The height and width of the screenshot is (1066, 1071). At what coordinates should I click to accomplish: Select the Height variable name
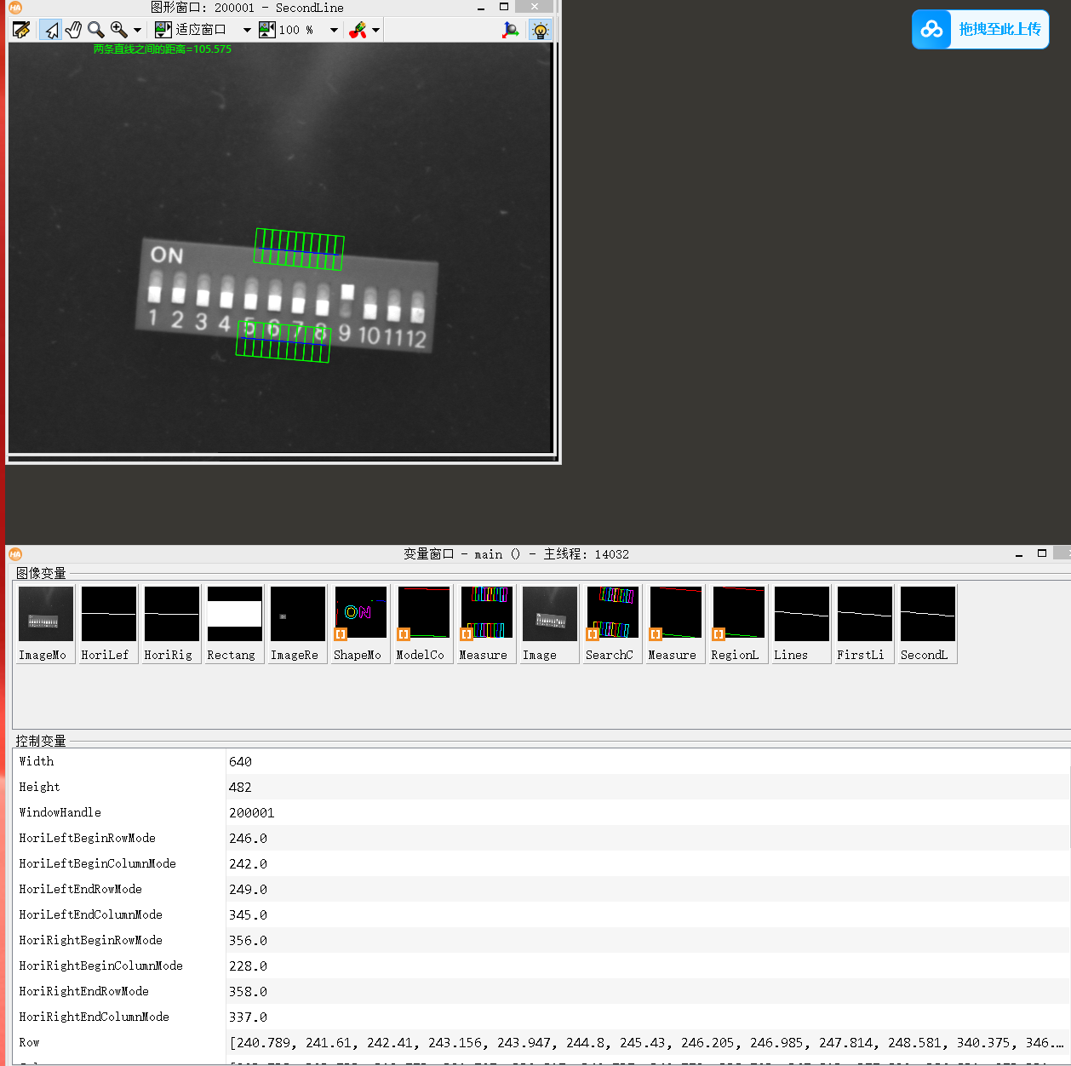(39, 787)
